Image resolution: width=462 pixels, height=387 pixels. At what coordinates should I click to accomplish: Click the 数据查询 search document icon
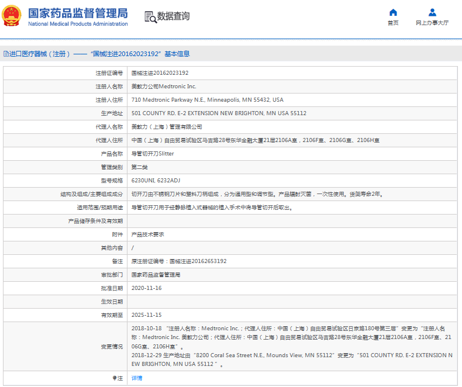[x=150, y=17]
